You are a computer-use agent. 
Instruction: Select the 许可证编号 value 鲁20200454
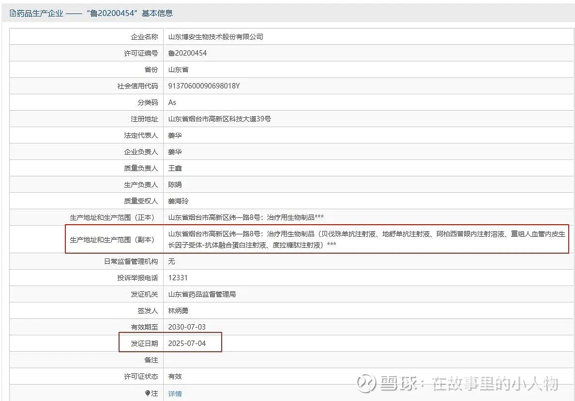(x=187, y=53)
